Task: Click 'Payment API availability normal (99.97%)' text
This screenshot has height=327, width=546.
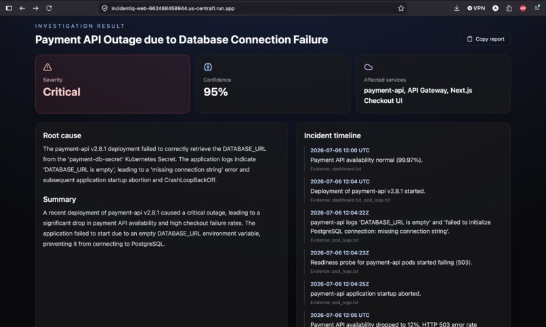Action: tap(366, 160)
